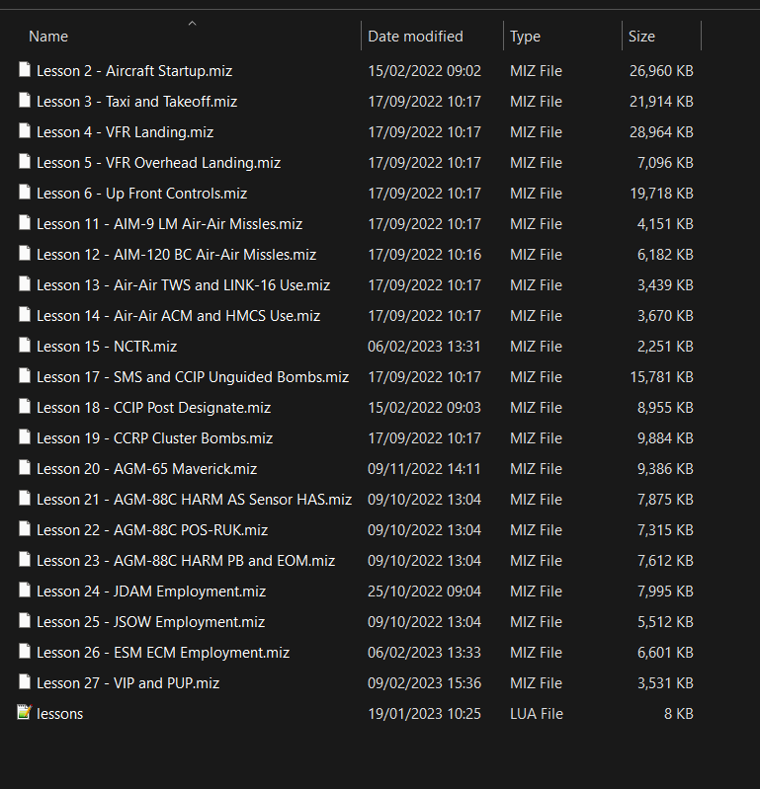This screenshot has width=760, height=789.
Task: Select the Lesson 24 JDAM Employment file icon
Action: click(x=24, y=591)
